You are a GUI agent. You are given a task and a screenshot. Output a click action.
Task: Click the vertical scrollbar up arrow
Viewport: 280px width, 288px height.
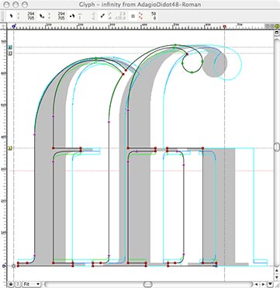tap(277, 271)
